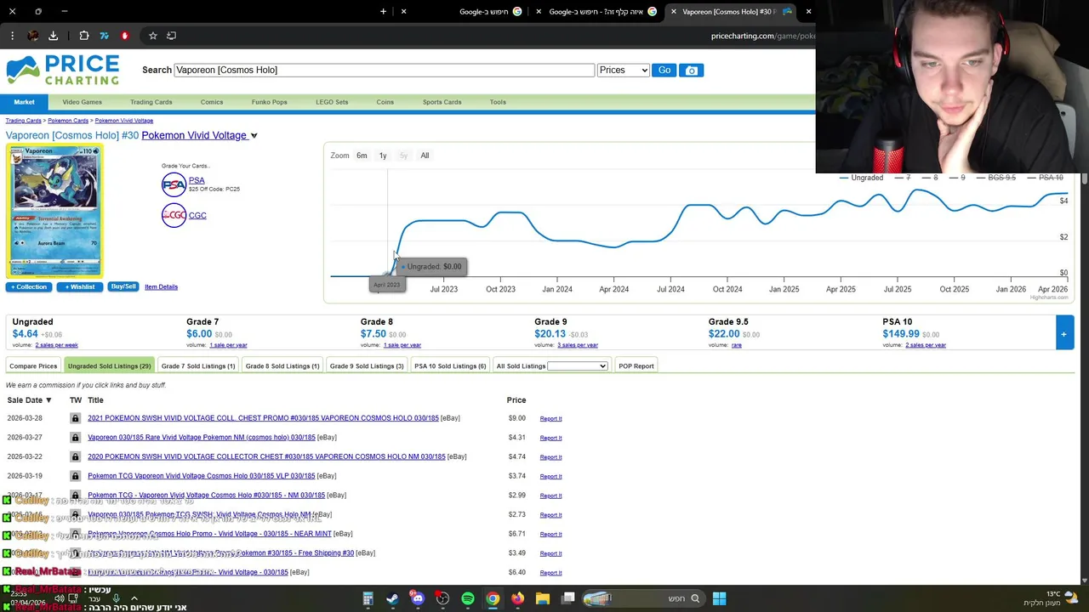This screenshot has height=612, width=1089.
Task: Open Calculator from the taskbar
Action: 368,598
